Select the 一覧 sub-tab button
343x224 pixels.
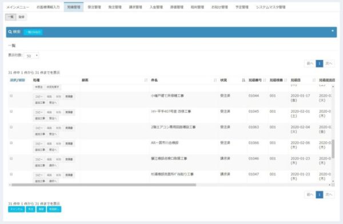11,17
